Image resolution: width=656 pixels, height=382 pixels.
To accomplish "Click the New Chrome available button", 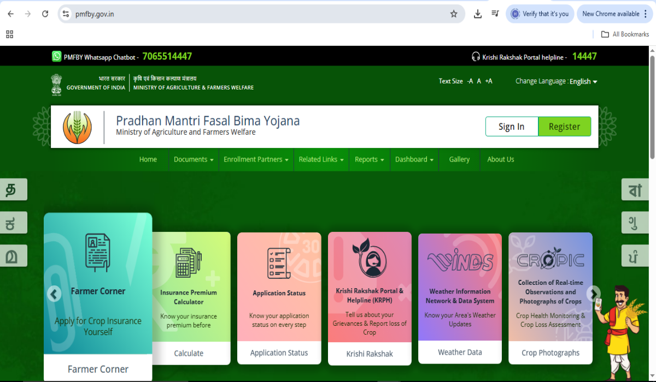I will (616, 14).
